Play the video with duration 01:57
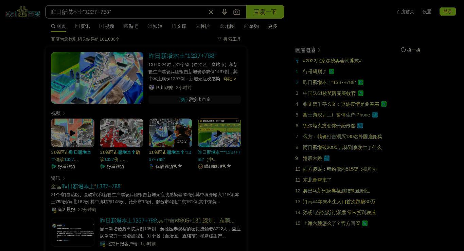 click(x=73, y=133)
